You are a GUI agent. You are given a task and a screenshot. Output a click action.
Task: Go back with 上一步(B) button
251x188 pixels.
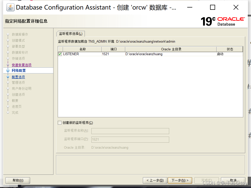pos(155,180)
